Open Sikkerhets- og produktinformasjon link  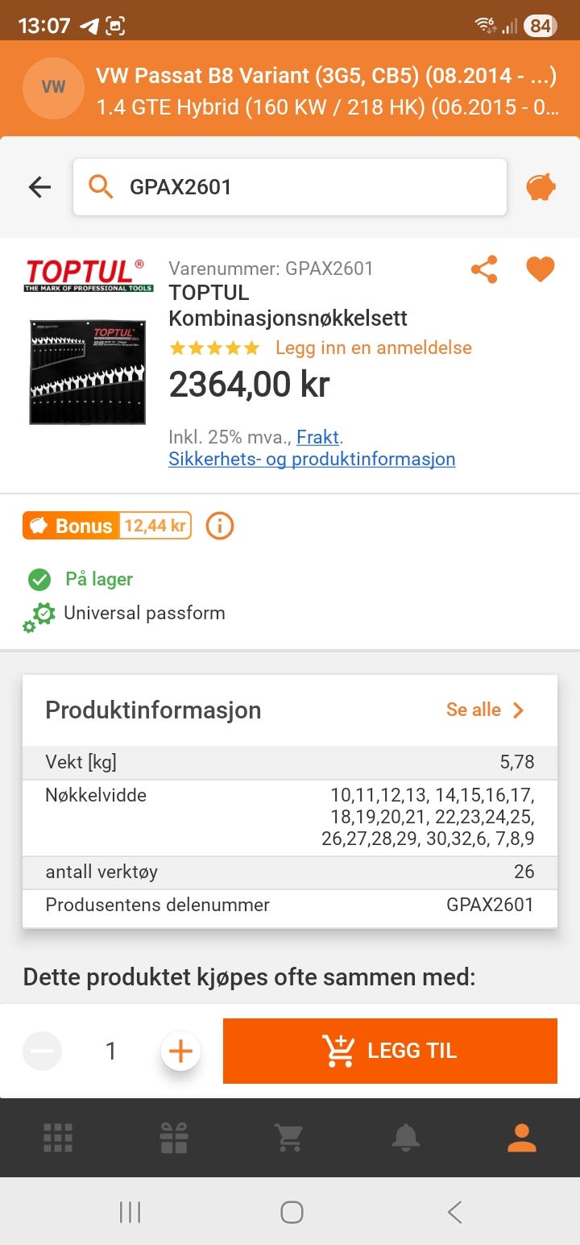tap(312, 460)
